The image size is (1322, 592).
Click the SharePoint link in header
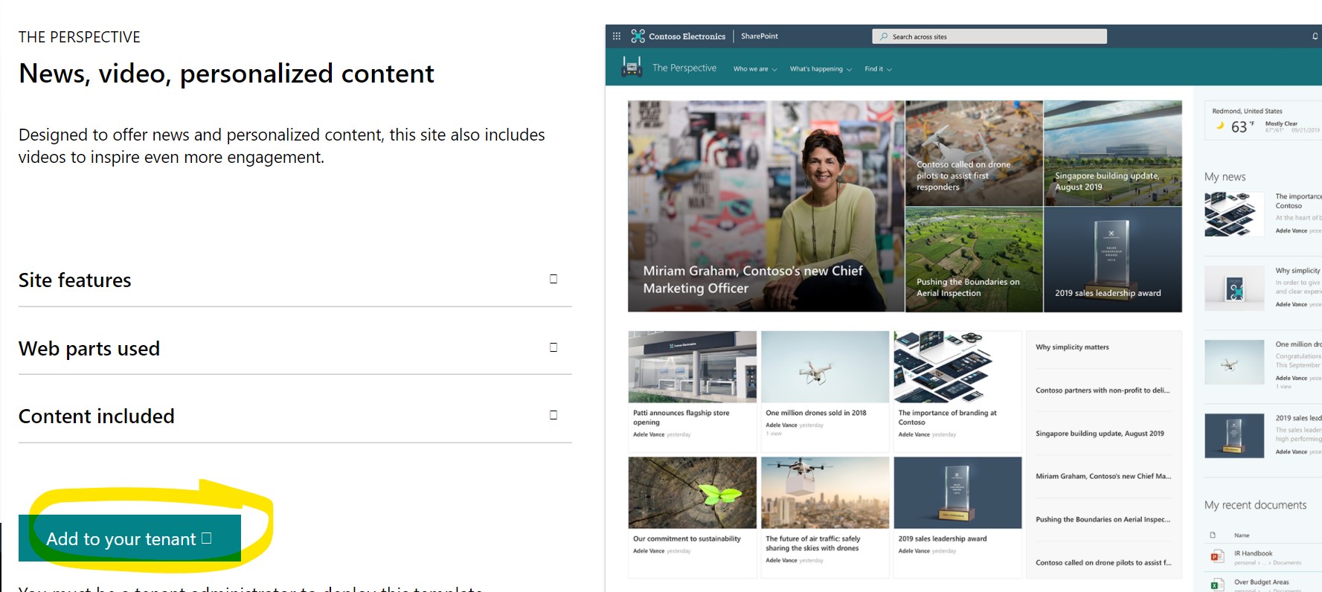(x=760, y=36)
